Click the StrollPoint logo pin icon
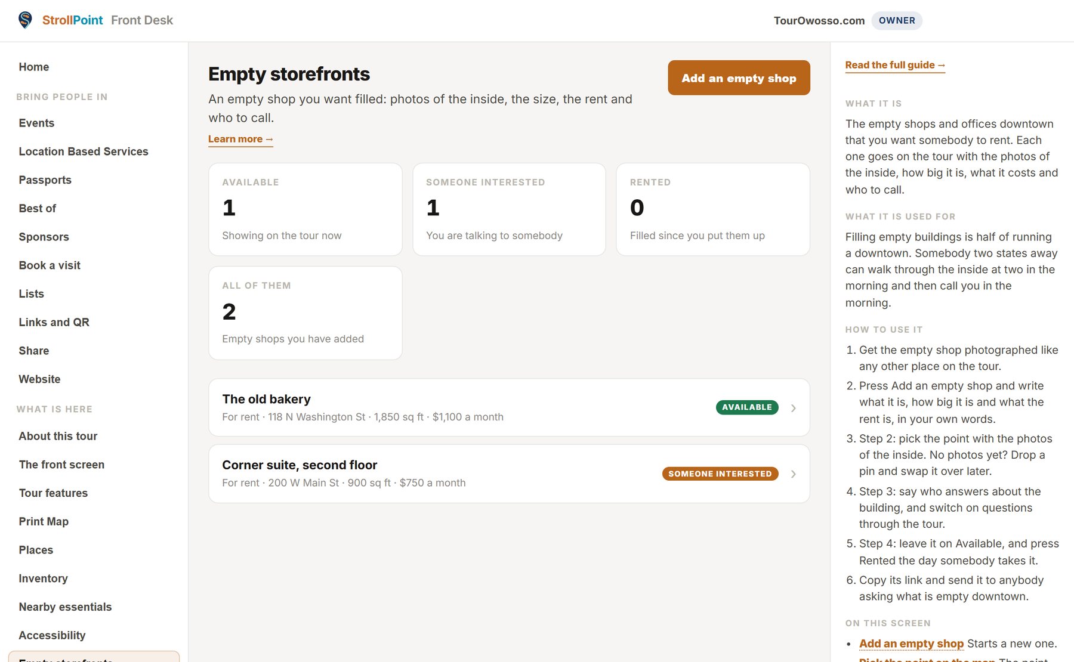 pos(25,20)
